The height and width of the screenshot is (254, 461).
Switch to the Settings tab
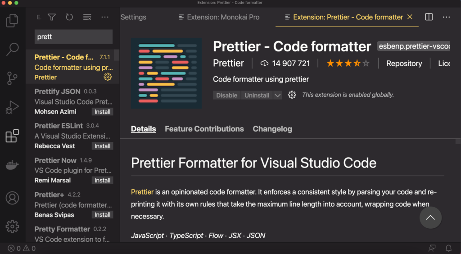[133, 17]
